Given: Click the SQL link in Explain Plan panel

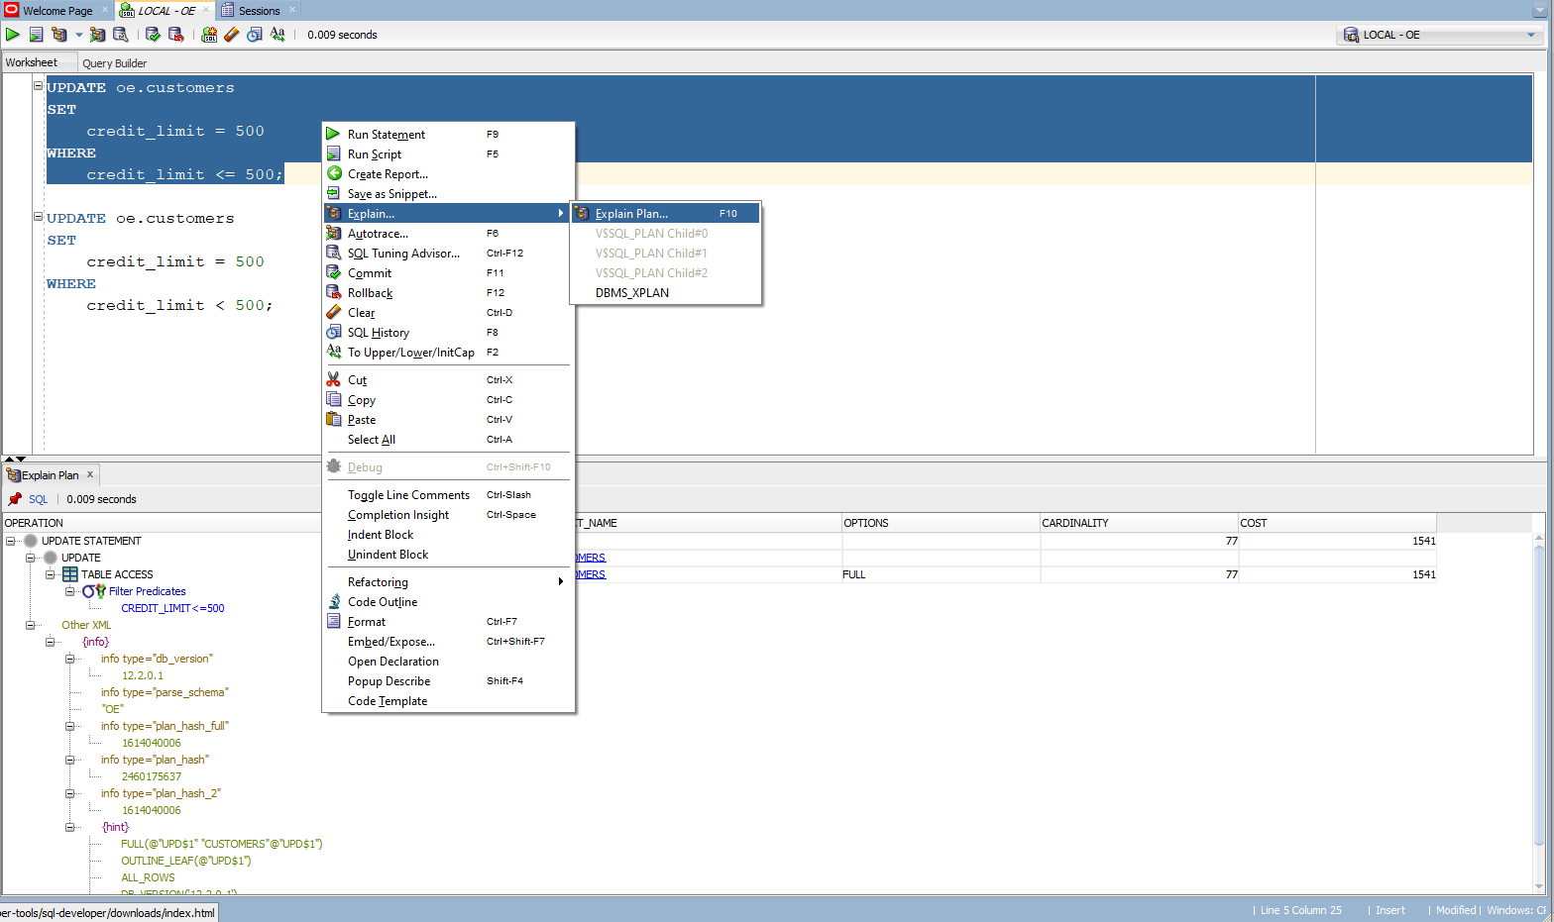Looking at the screenshot, I should [38, 499].
